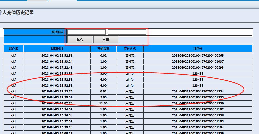
Task: Select the 2018-04-03 13:54:59 date cell
Action: pyautogui.click(x=57, y=109)
